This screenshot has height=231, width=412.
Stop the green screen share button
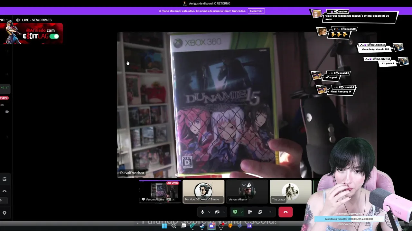(235, 212)
